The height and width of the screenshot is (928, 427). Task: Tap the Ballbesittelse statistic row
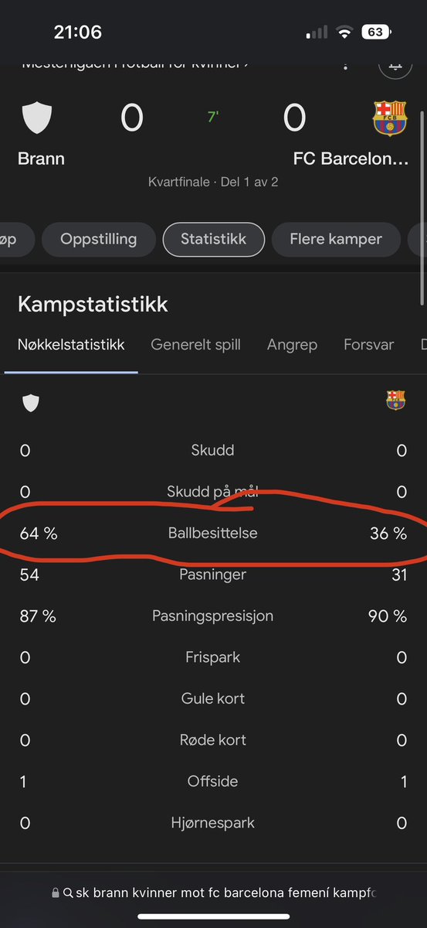coord(213,534)
